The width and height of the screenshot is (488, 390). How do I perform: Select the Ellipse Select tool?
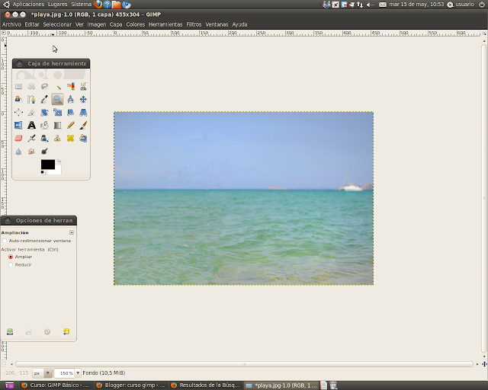click(x=31, y=87)
